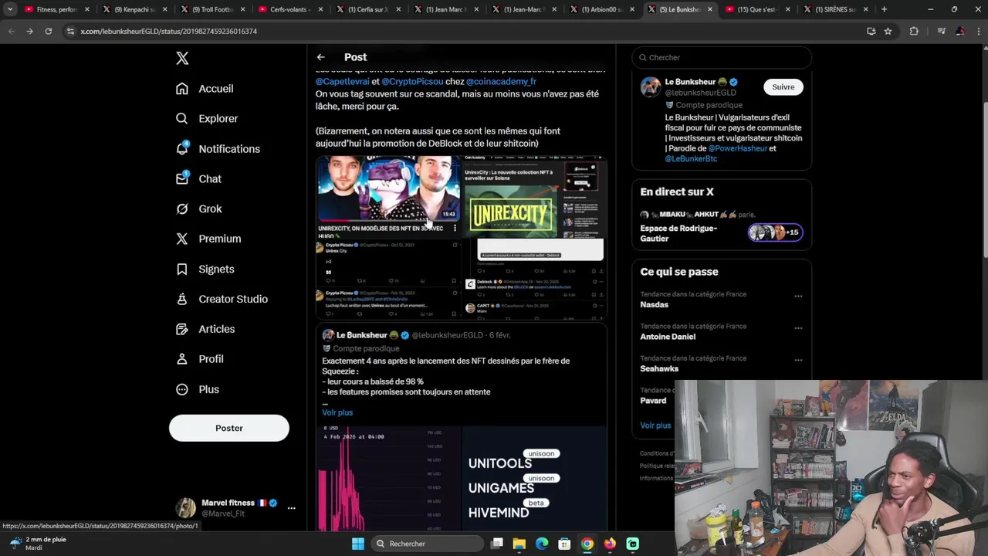
Task: Open the Antoine Daniel trend
Action: click(668, 337)
